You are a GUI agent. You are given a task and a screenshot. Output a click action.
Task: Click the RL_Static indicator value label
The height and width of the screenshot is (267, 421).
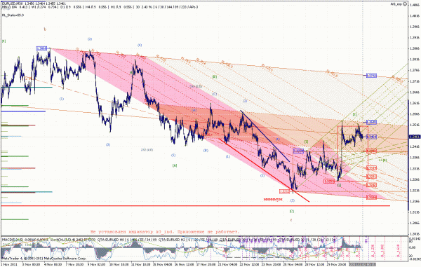pos(13,15)
